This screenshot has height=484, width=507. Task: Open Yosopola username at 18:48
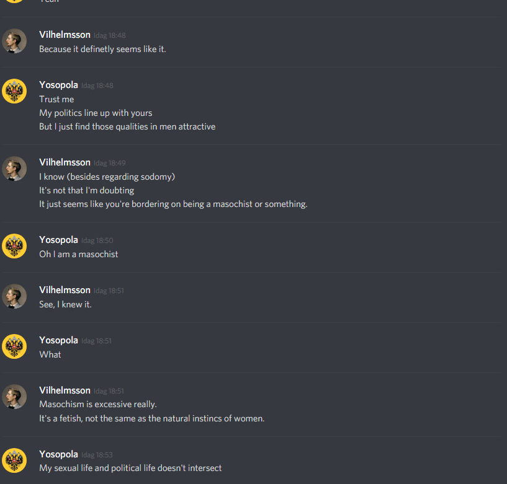tap(58, 85)
